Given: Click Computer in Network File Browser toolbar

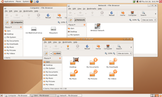Looking at the screenshot, I should 132,14.
